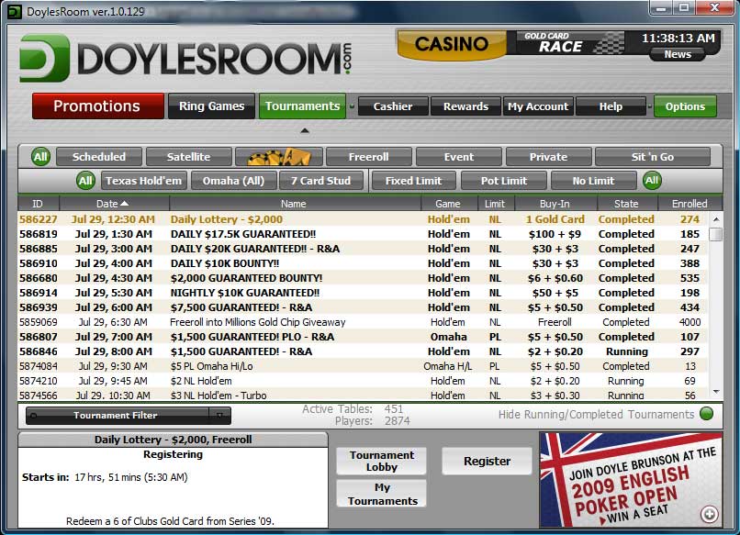Viewport: 740px width, 535px height.
Task: Toggle the green All limit type button
Action: (x=652, y=180)
